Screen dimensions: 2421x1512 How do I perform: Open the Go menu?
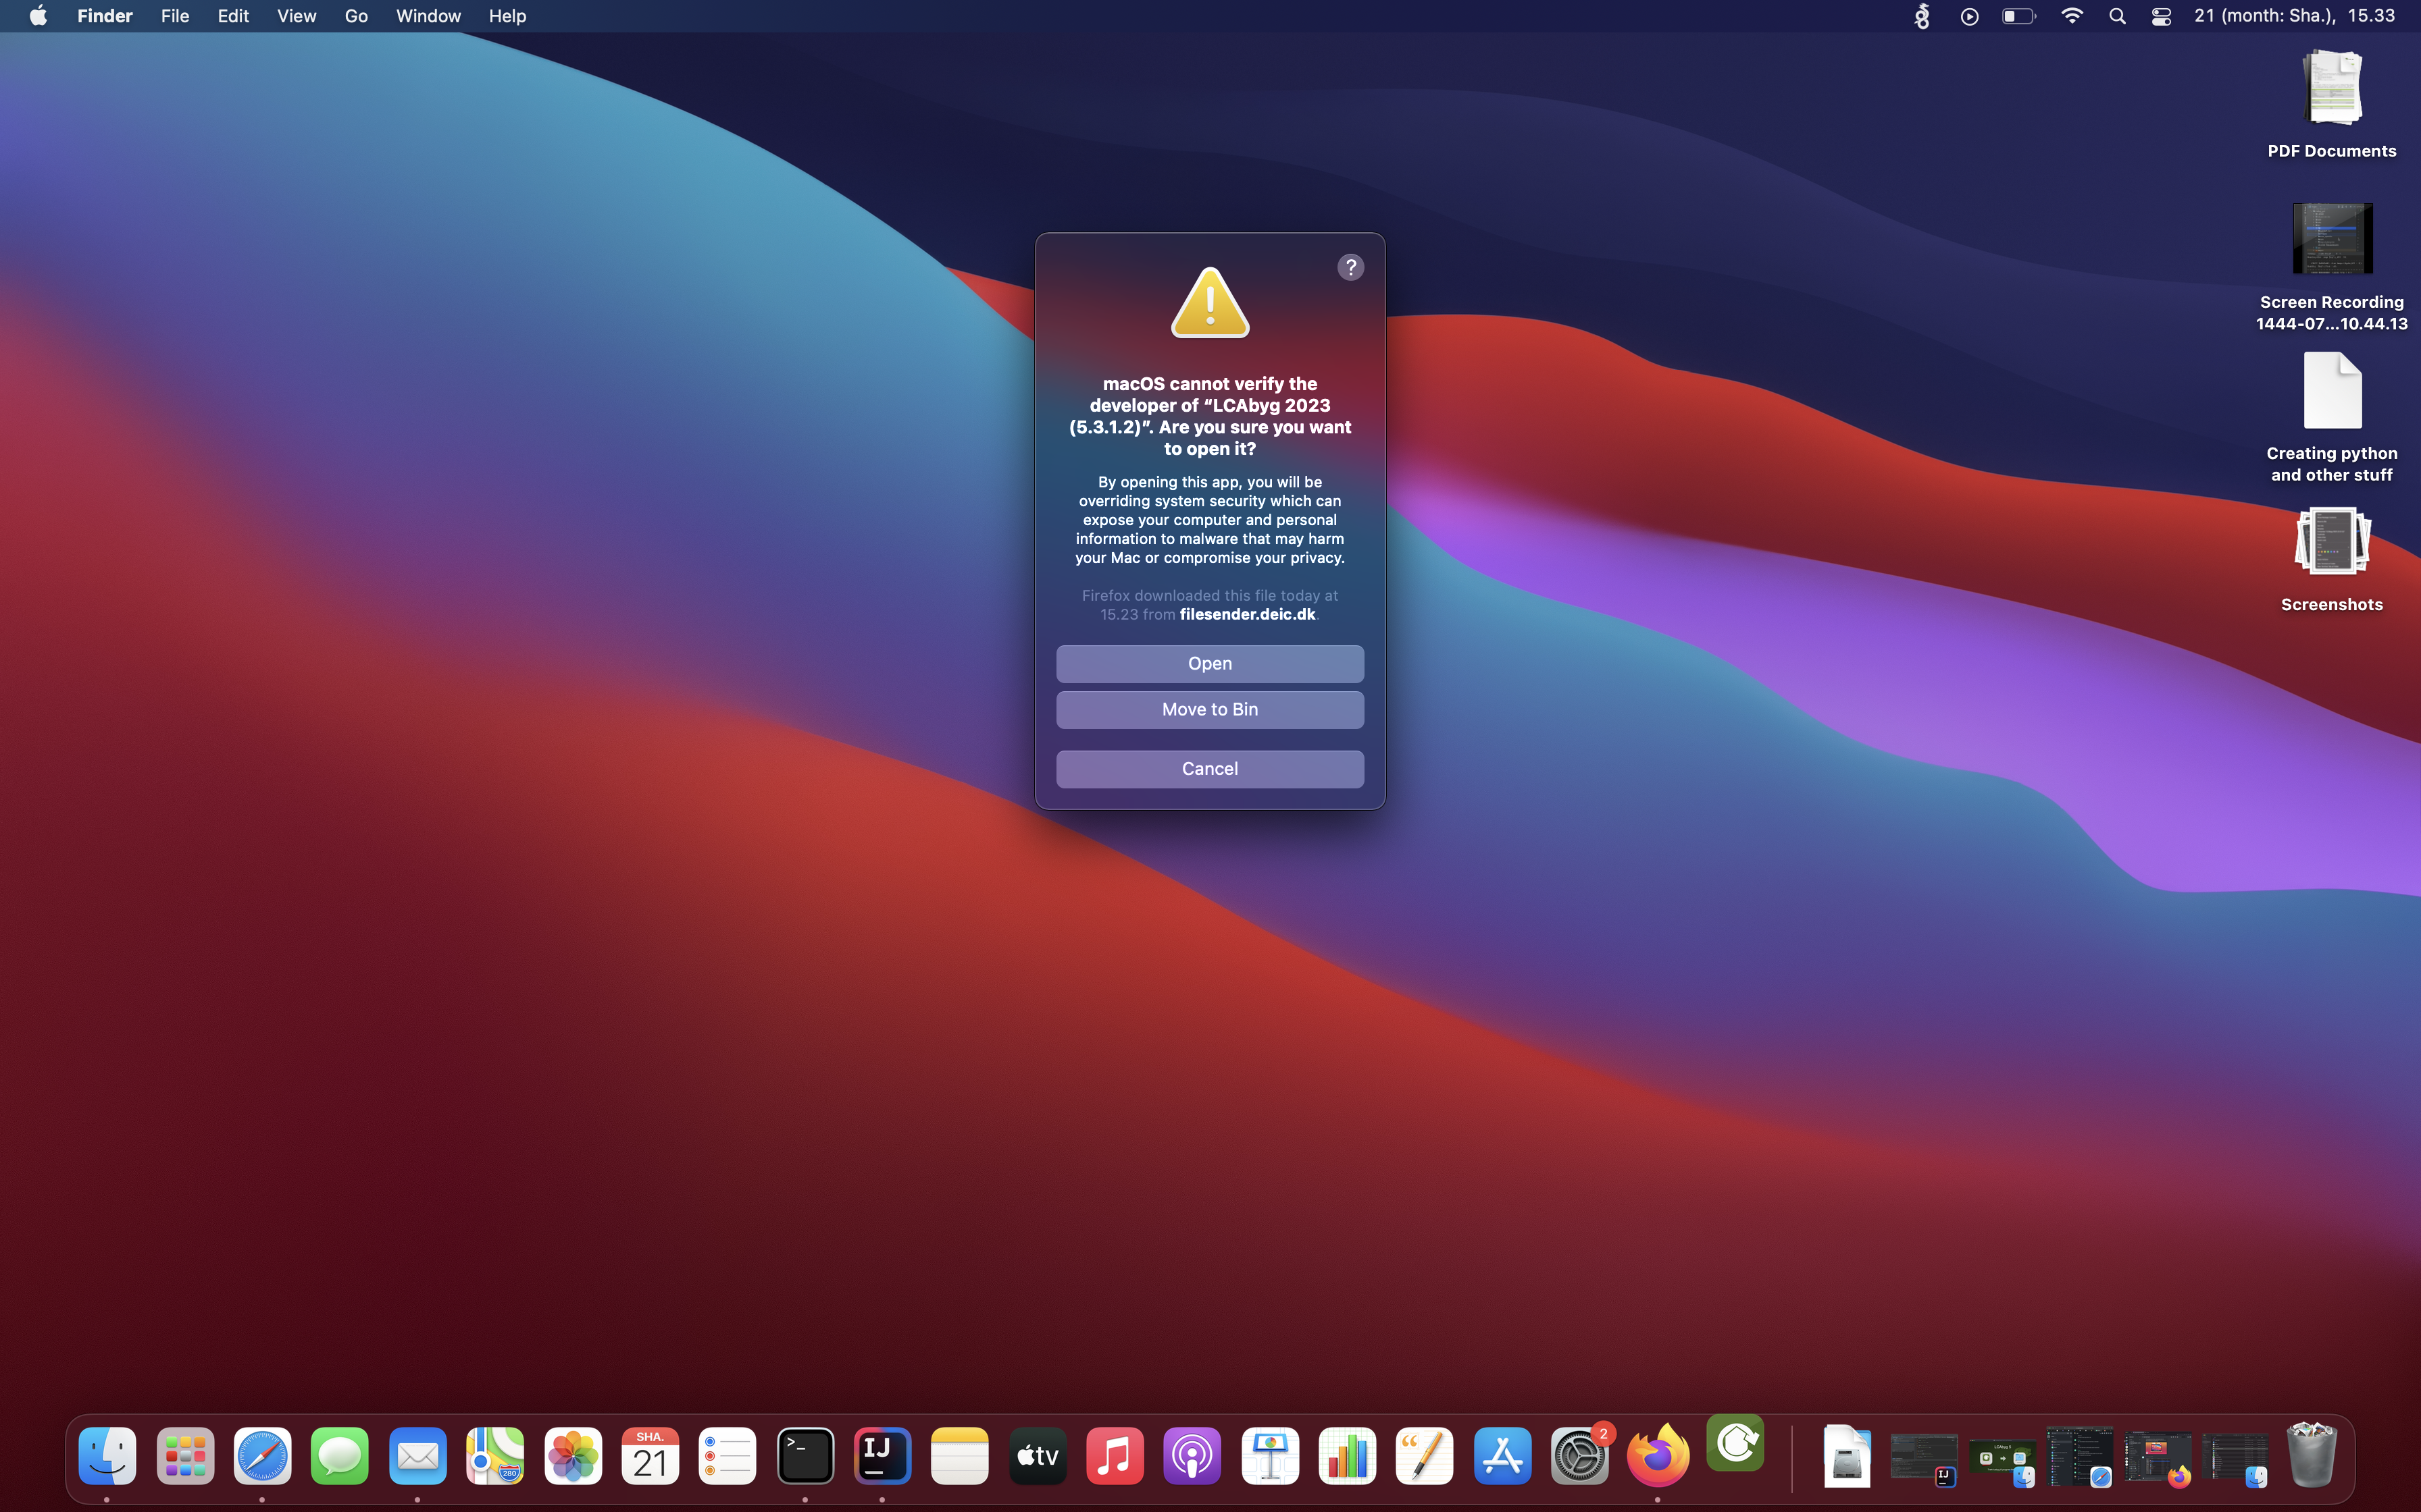tap(355, 16)
